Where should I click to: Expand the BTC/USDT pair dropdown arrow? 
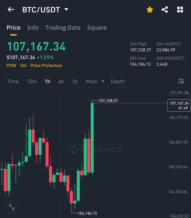[66, 10]
